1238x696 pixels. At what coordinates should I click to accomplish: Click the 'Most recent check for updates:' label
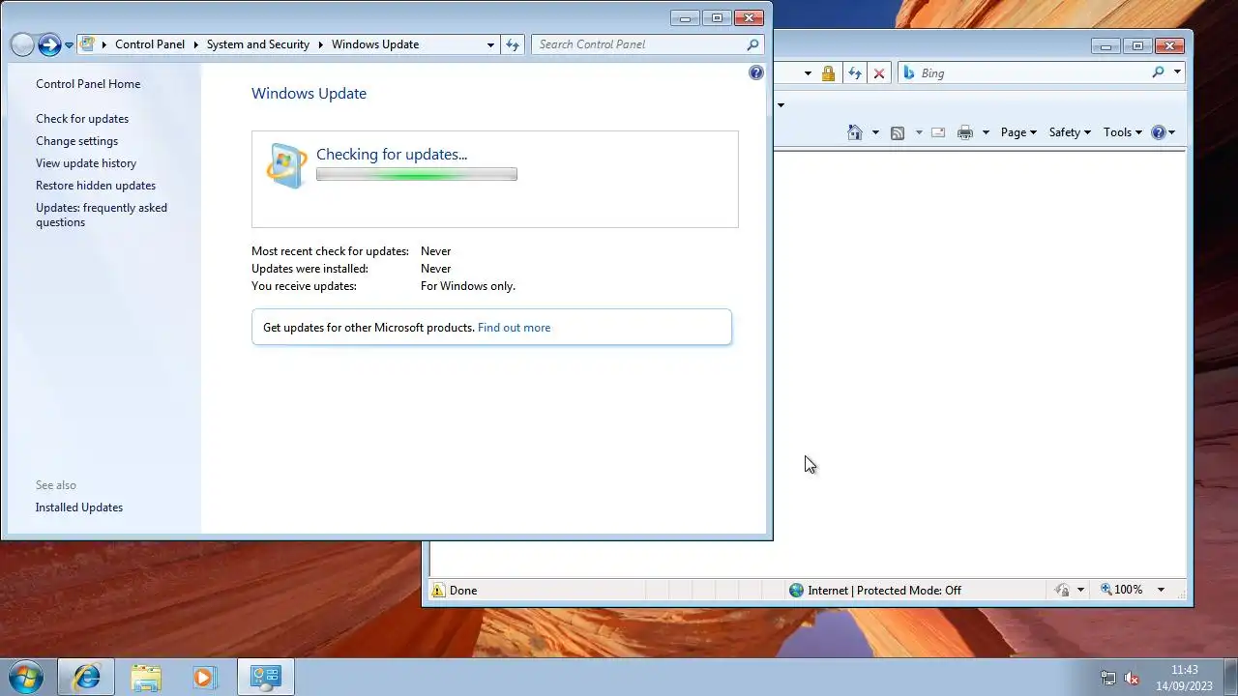[330, 251]
